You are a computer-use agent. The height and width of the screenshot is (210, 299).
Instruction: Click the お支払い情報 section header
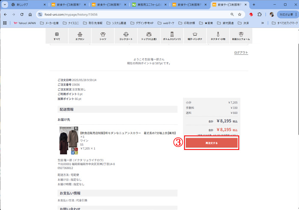click(x=117, y=193)
